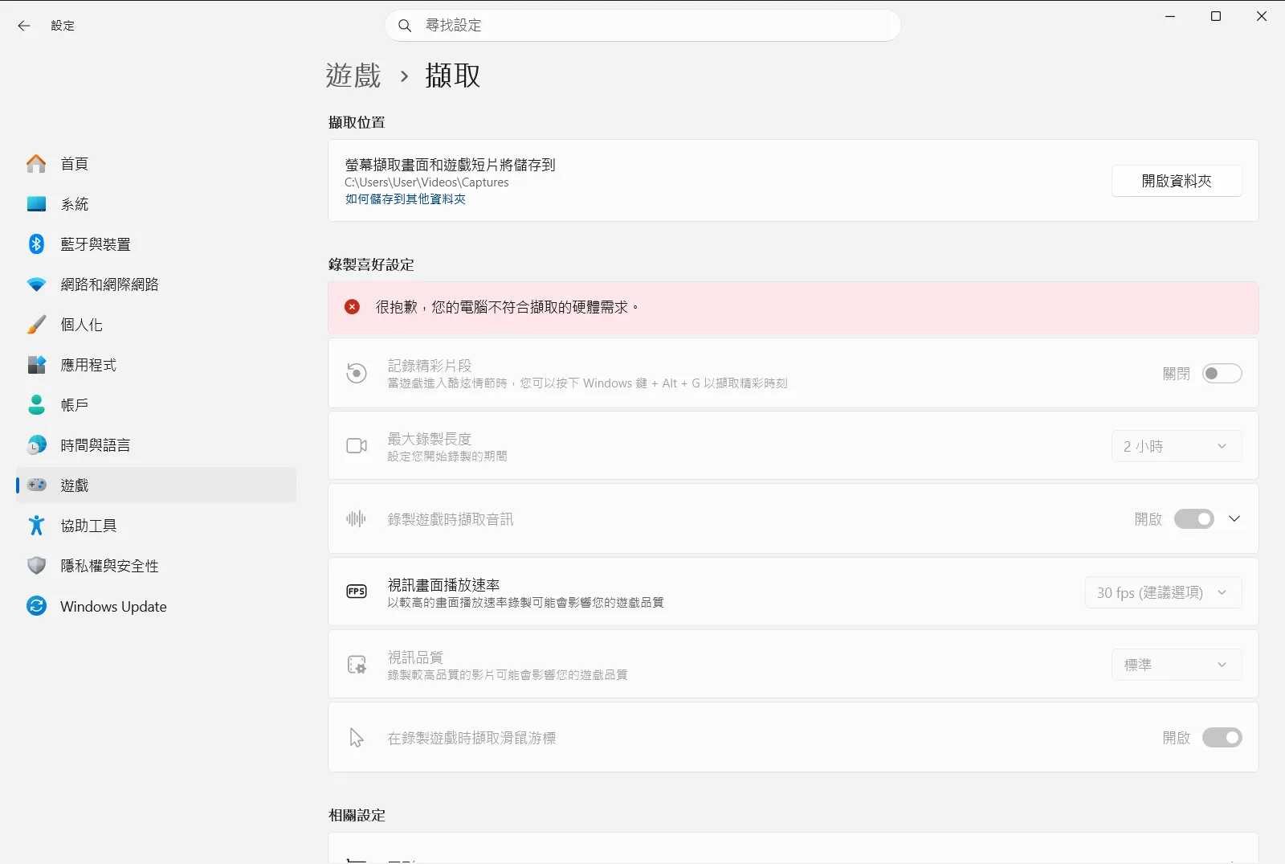Screen dimensions: 1285x864
Task: Toggle the 錄製遊戲時擷取音訊 switch
Action: point(1194,519)
